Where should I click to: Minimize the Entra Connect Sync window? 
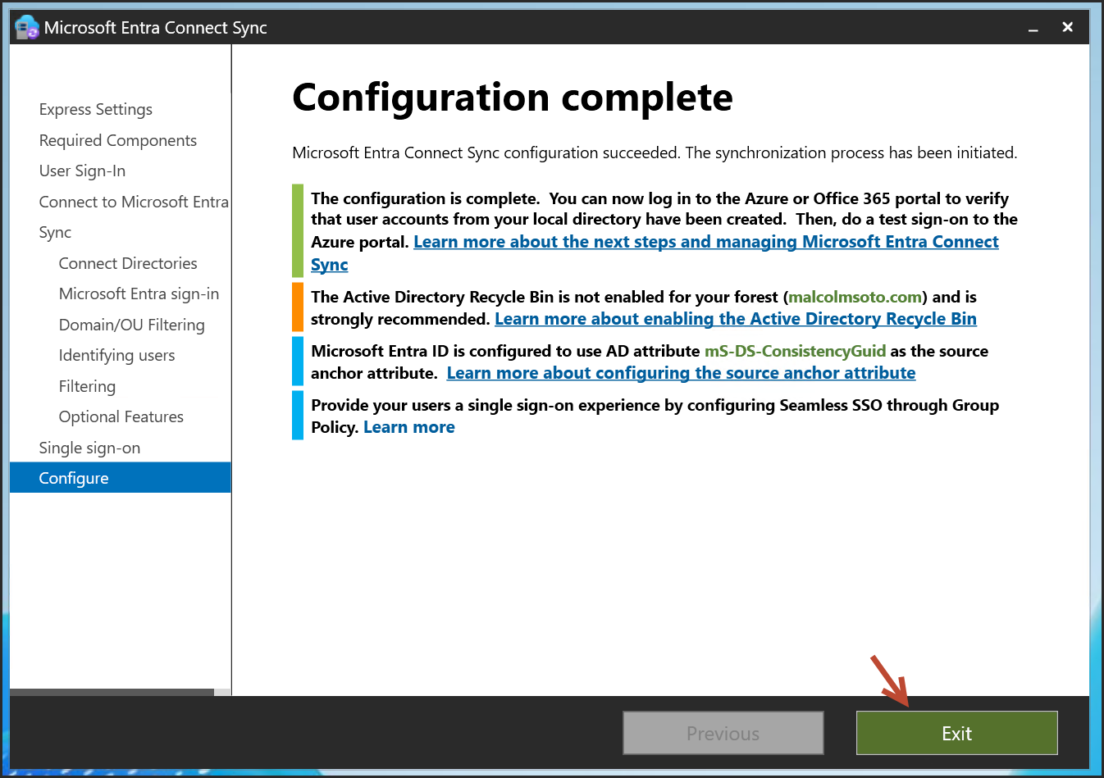tap(1033, 28)
